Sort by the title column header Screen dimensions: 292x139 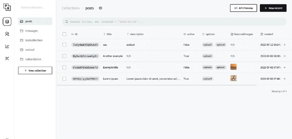[x=107, y=34]
